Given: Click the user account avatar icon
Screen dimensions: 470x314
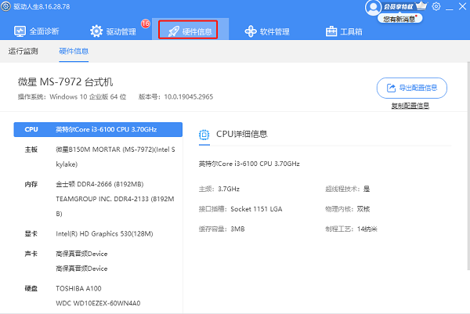Looking at the screenshot, I should 373,6.
